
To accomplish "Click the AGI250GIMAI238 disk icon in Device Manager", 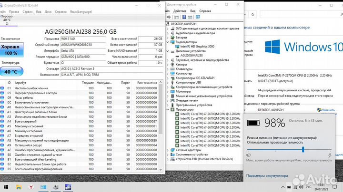I will pyautogui.click(x=177, y=56).
